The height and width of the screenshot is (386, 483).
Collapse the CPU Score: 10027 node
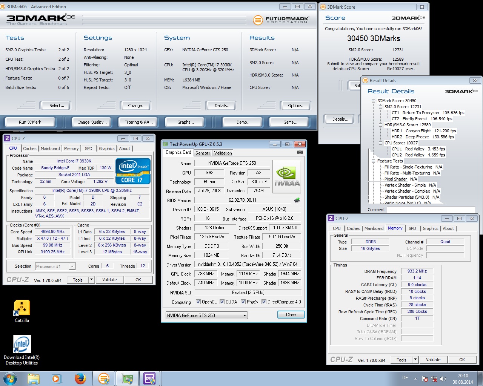click(x=380, y=143)
